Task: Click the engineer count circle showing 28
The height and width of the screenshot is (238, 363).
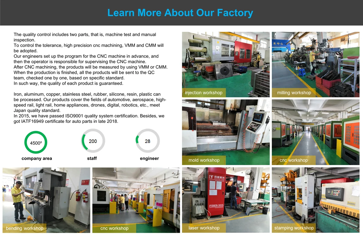Action: pyautogui.click(x=147, y=141)
